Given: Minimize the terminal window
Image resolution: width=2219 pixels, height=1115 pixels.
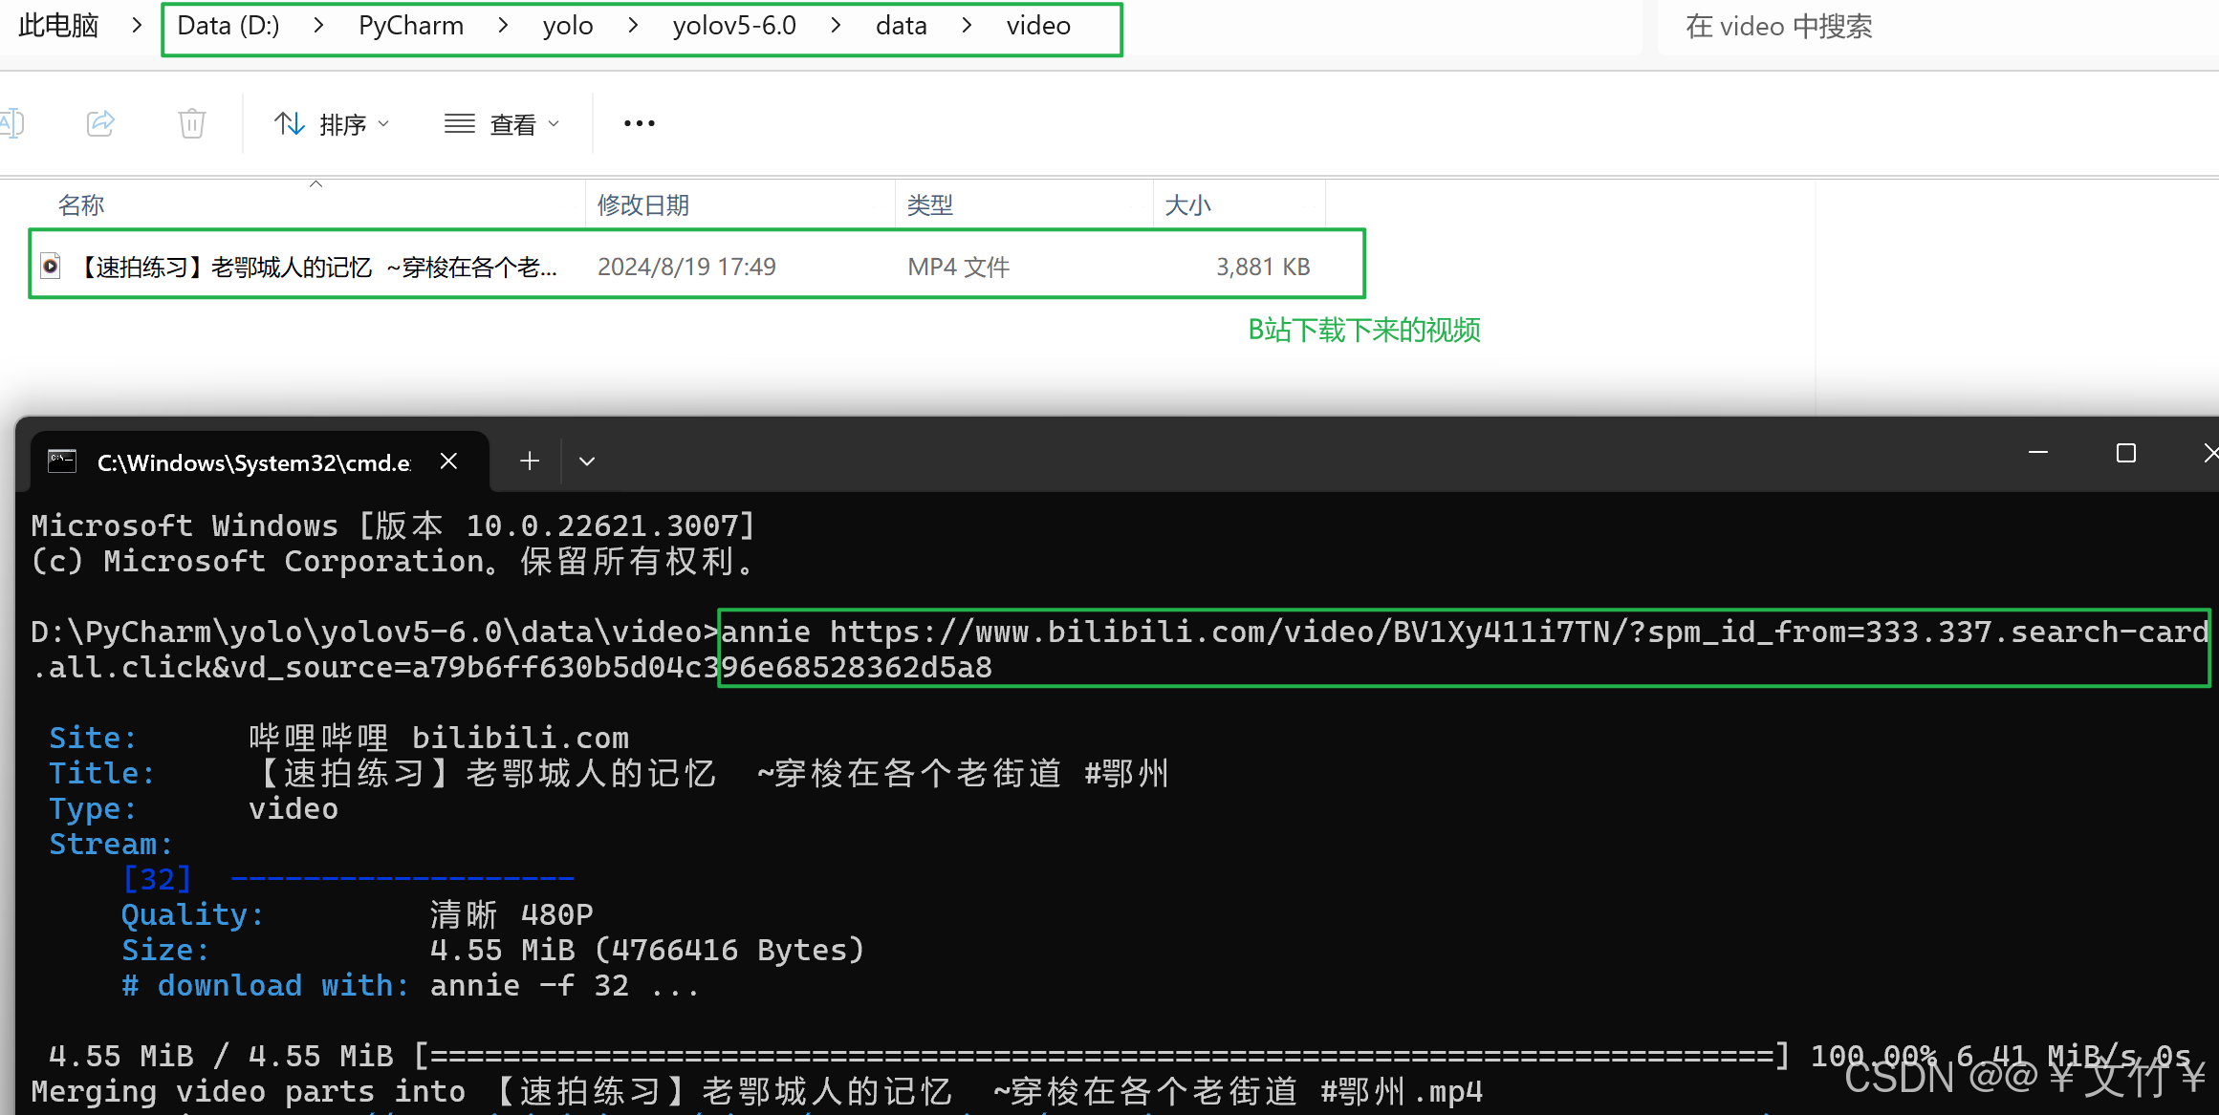Looking at the screenshot, I should 2037,453.
